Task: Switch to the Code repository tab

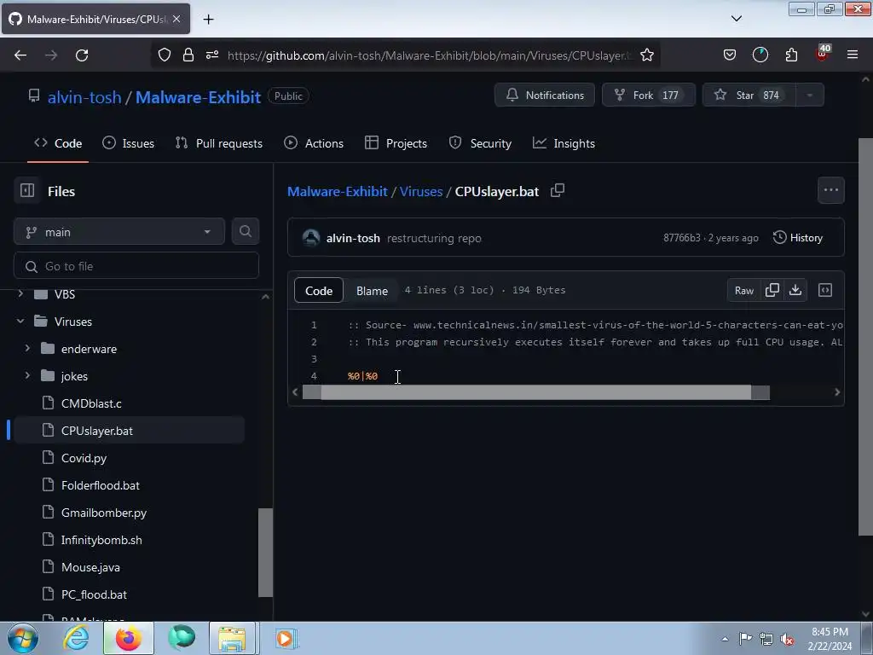Action: click(x=58, y=143)
